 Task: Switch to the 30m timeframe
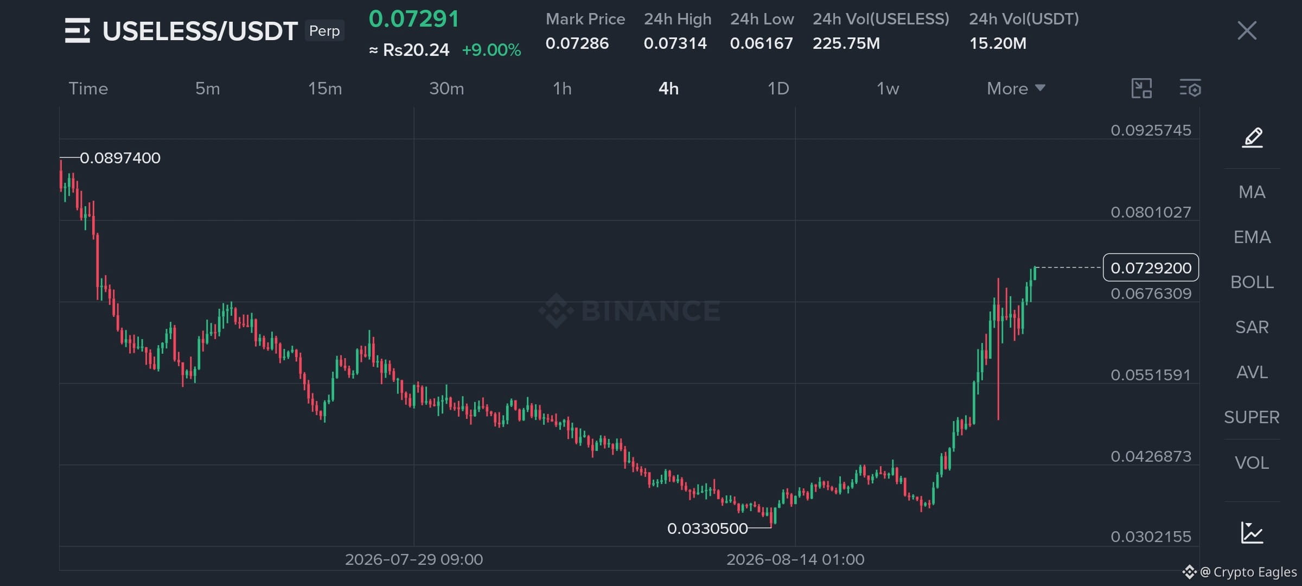click(x=446, y=88)
